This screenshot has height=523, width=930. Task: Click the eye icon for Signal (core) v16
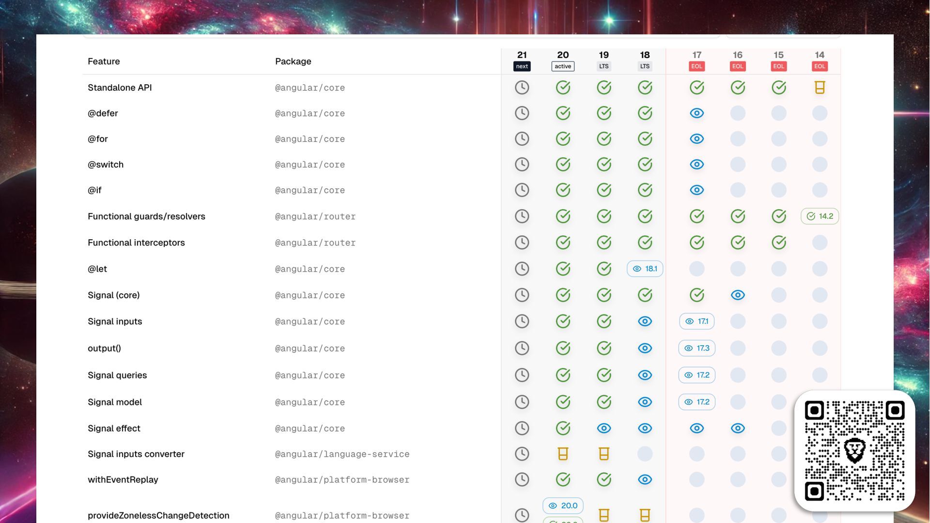pos(738,295)
